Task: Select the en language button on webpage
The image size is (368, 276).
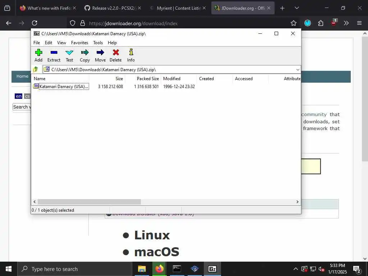Action: click(x=19, y=96)
